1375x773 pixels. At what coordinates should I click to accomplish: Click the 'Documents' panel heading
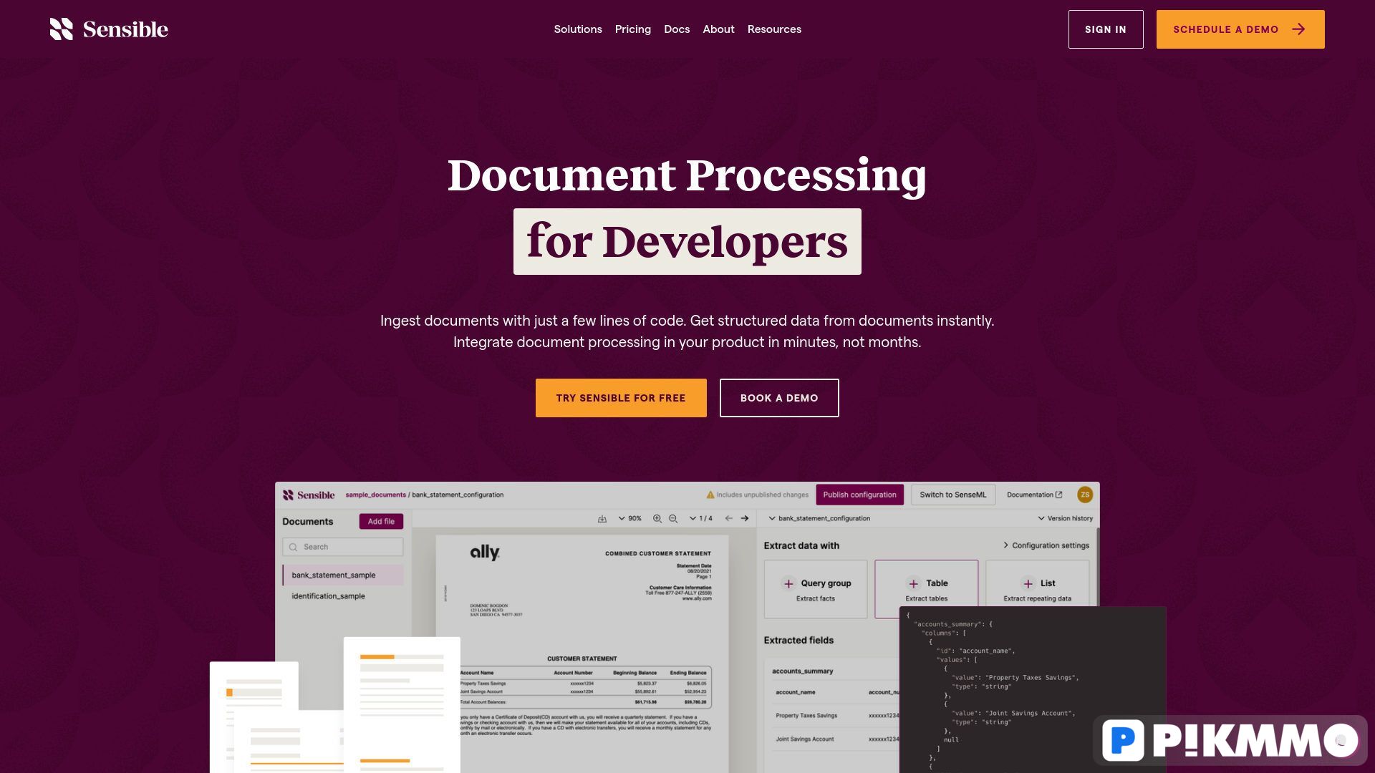point(307,522)
